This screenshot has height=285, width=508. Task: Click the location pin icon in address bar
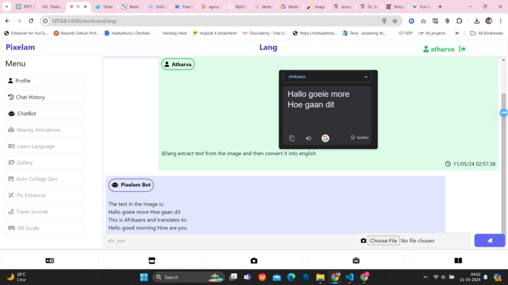[384, 21]
